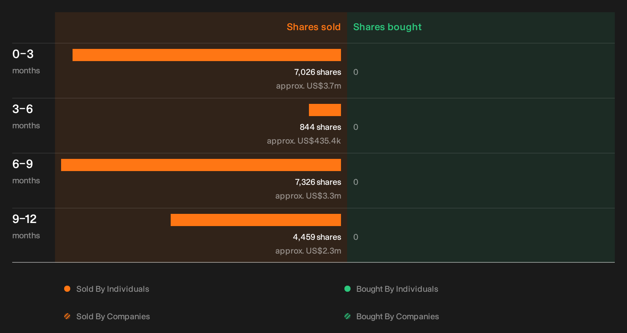Click the approx. US$3.7m amount
The image size is (627, 333).
pyautogui.click(x=309, y=86)
